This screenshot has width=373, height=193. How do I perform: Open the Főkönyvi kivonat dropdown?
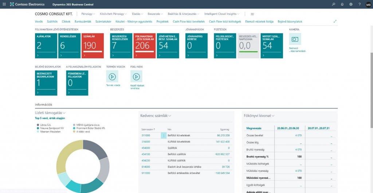point(273,116)
